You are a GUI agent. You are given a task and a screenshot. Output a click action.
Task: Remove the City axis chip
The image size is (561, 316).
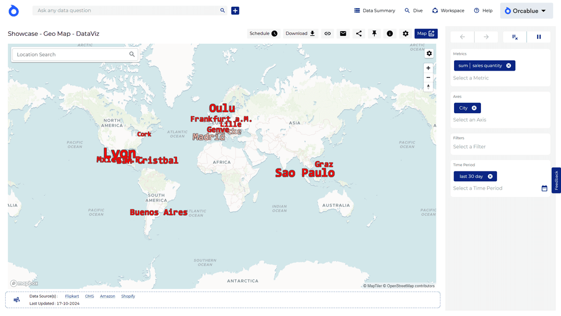click(474, 108)
